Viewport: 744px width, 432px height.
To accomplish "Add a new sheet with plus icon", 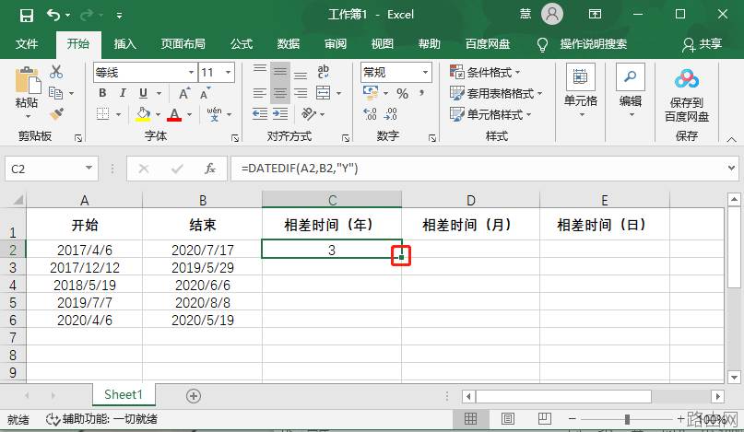I will coord(193,396).
